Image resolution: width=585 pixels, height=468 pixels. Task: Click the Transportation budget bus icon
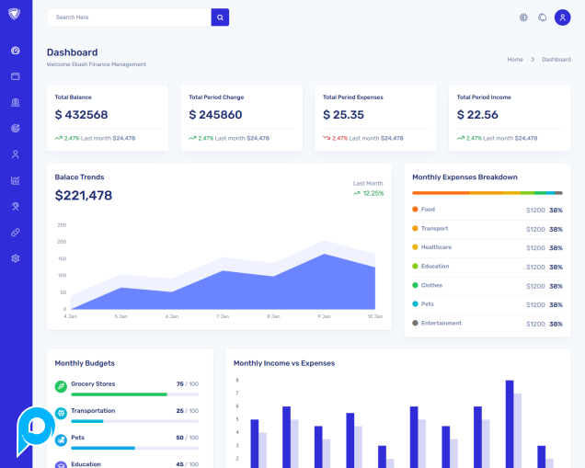[61, 414]
